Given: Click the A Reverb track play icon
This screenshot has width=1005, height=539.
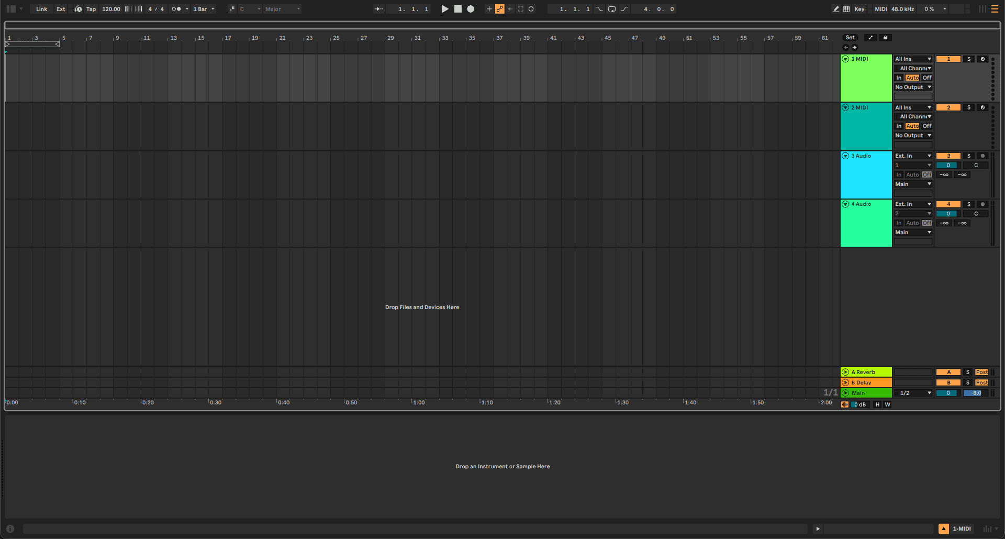Looking at the screenshot, I should [x=845, y=372].
